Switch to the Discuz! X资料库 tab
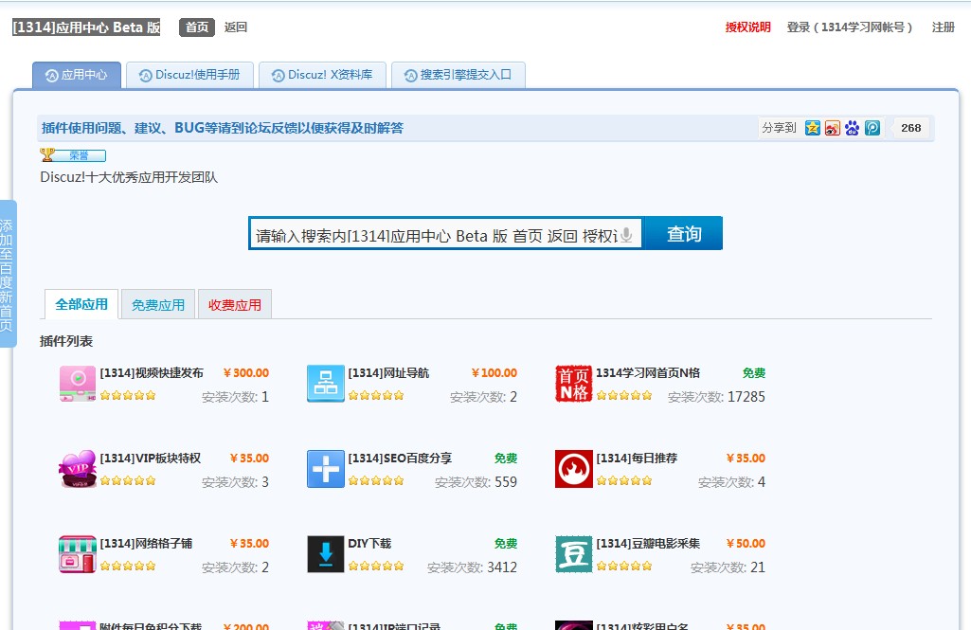The height and width of the screenshot is (630, 971). [323, 74]
